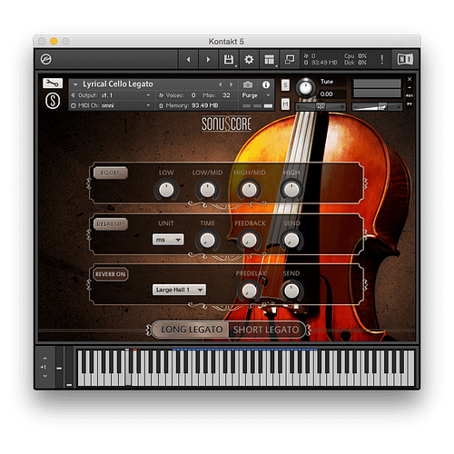Click the mod wheel left of keyboard

click(69, 368)
